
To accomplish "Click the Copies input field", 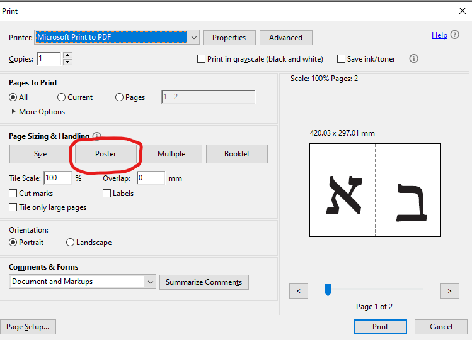I will point(49,58).
